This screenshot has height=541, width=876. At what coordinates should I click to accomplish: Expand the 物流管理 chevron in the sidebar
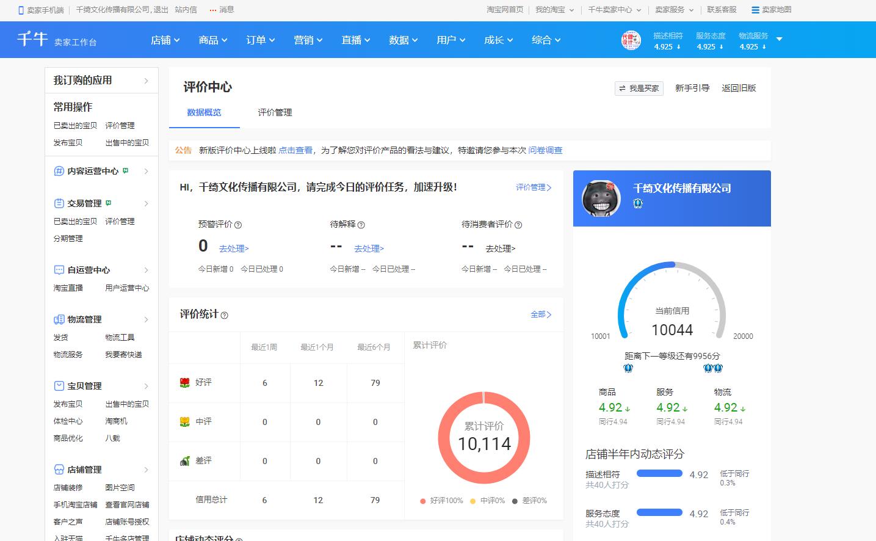tap(146, 319)
